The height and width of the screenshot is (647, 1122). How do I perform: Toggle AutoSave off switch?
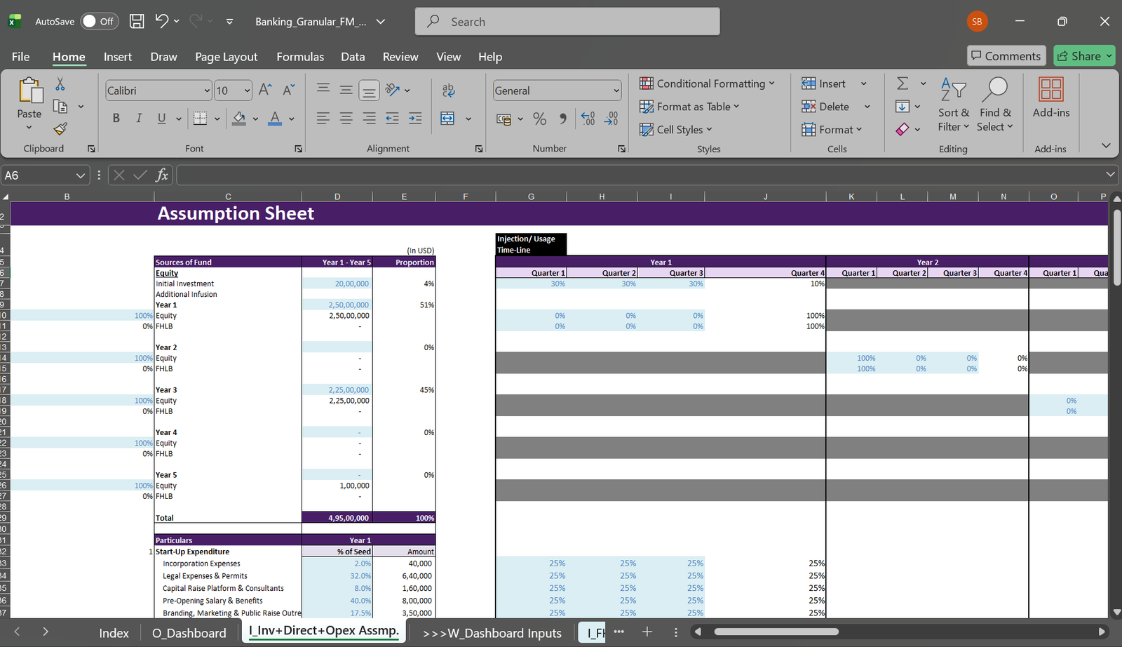99,21
